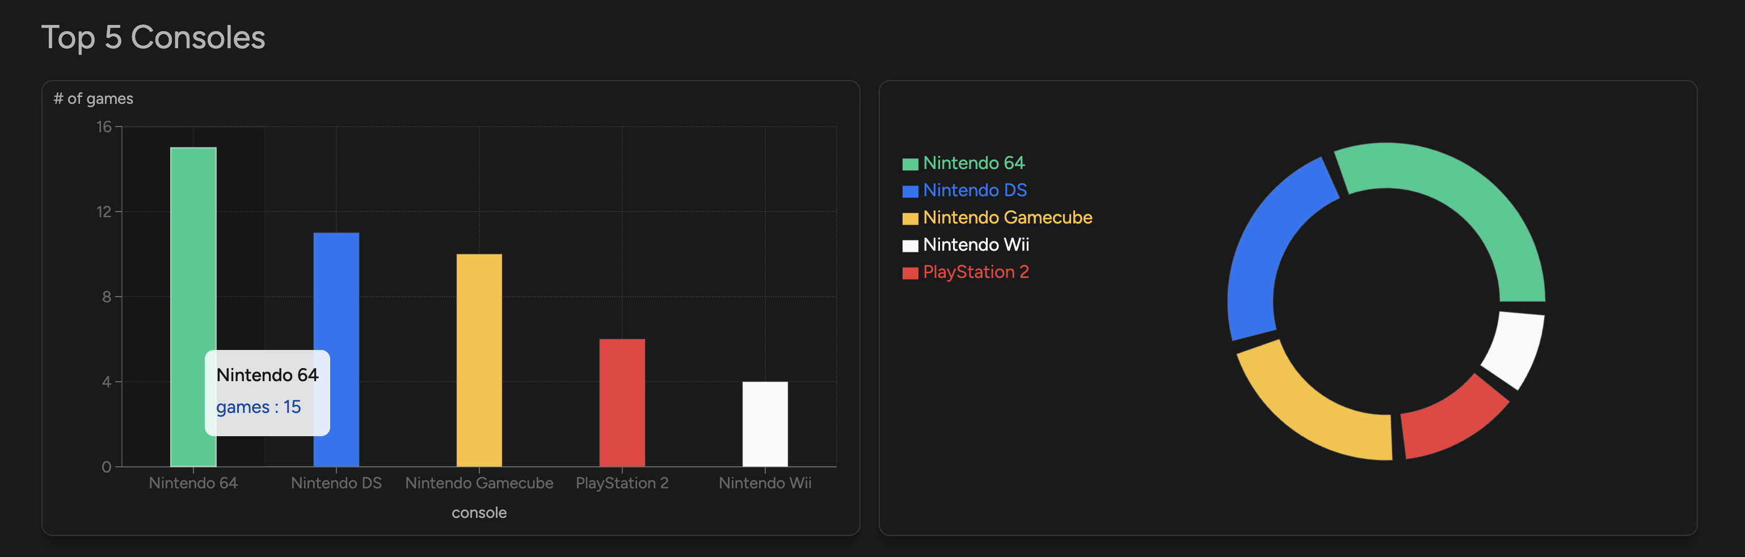
Task: Click the 'games : 15' tooltip text
Action: 258,407
